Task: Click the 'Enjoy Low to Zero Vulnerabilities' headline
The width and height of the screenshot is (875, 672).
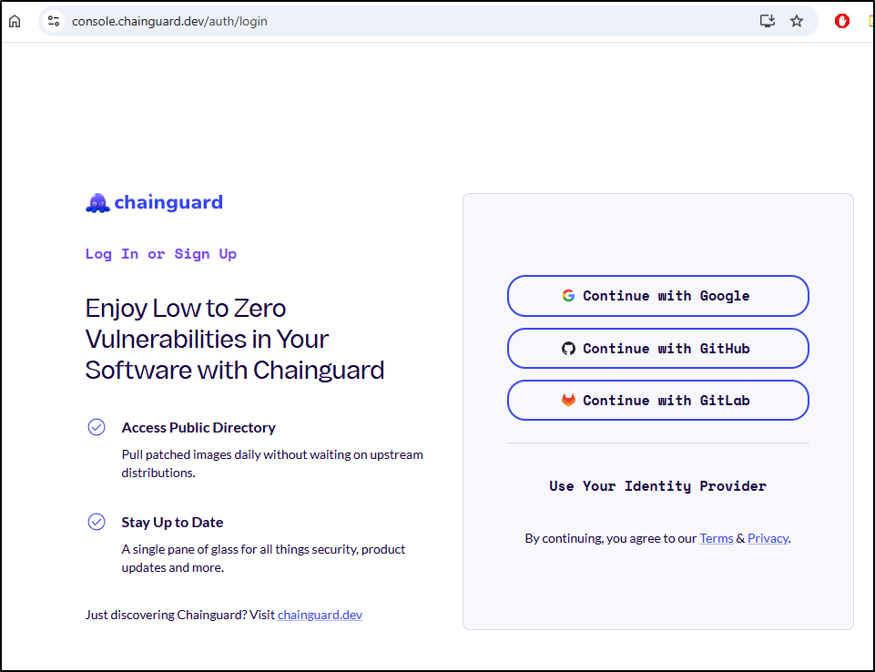Action: click(235, 340)
